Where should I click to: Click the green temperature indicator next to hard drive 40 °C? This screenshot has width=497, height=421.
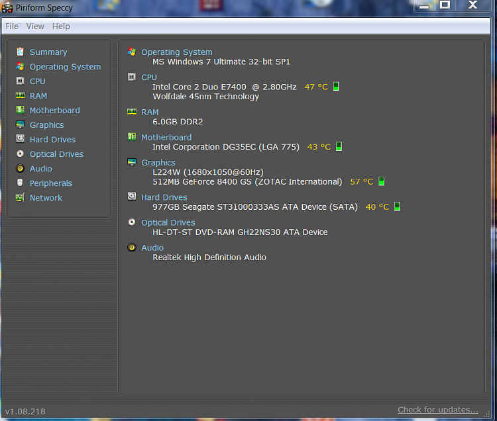397,207
